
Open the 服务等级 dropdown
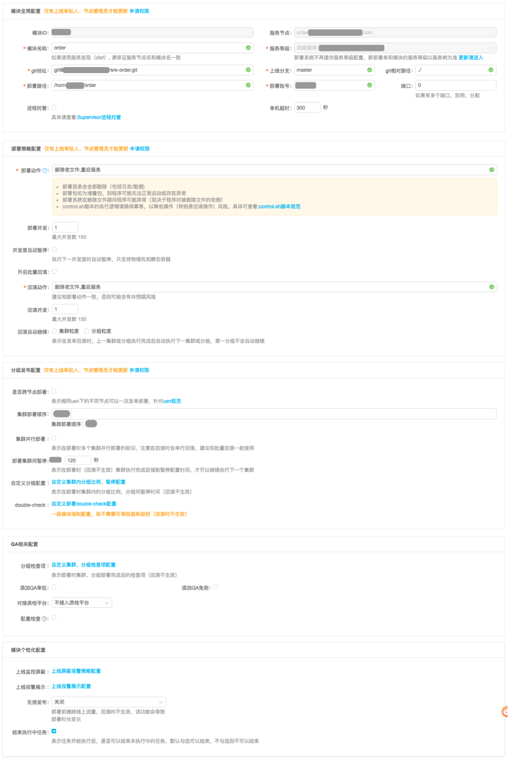(x=395, y=48)
